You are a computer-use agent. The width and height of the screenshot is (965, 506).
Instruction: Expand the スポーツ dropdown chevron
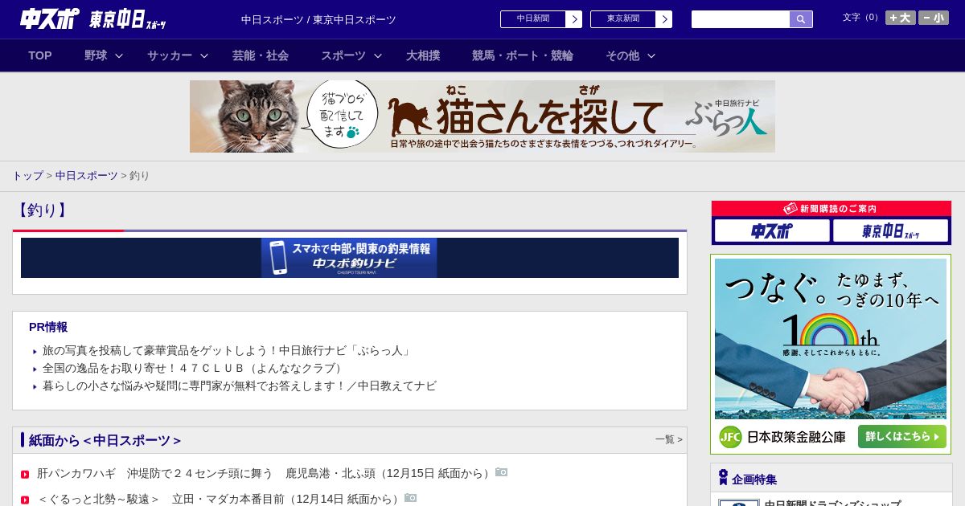[x=378, y=55]
